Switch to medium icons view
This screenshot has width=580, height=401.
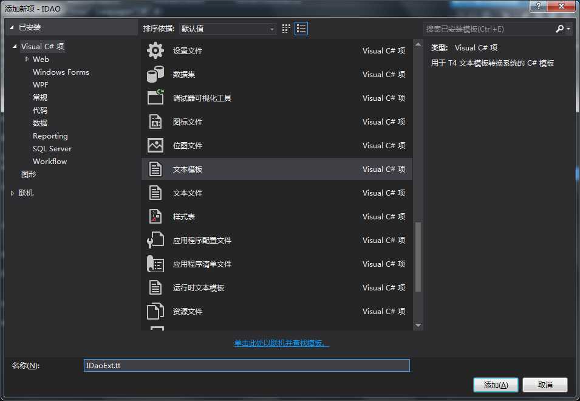(285, 28)
